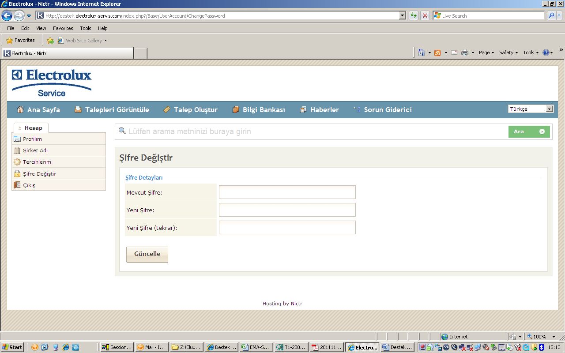This screenshot has width=565, height=353.
Task: Open Sorun Giderici troubleshooter
Action: tap(383, 110)
